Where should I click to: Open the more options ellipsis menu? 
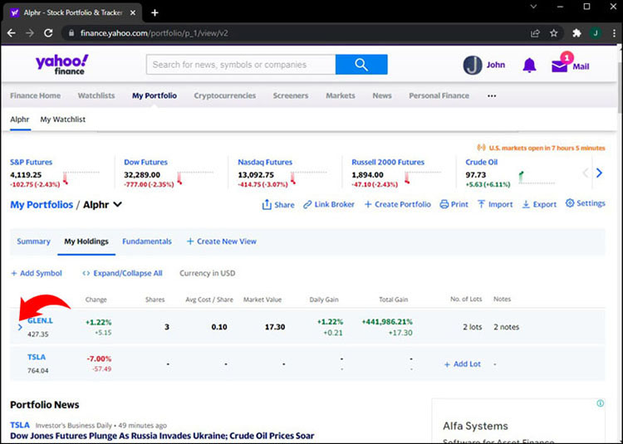point(491,95)
